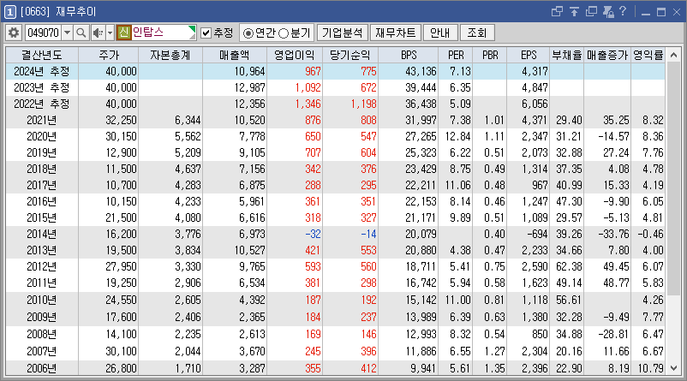The width and height of the screenshot is (687, 381).
Task: Click the 2020년 row label
Action: point(42,136)
